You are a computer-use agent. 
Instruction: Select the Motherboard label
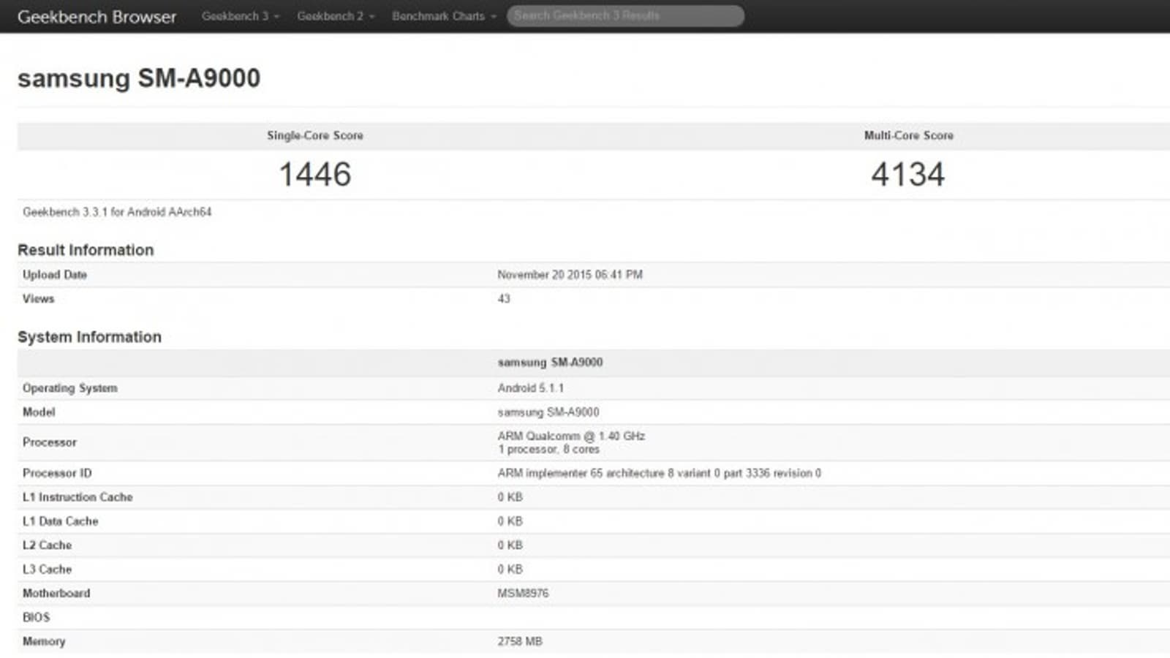coord(56,594)
